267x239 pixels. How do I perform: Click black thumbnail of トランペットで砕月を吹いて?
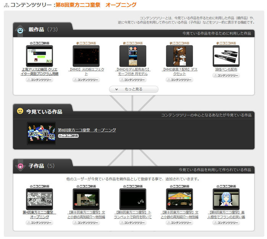pos(133,199)
